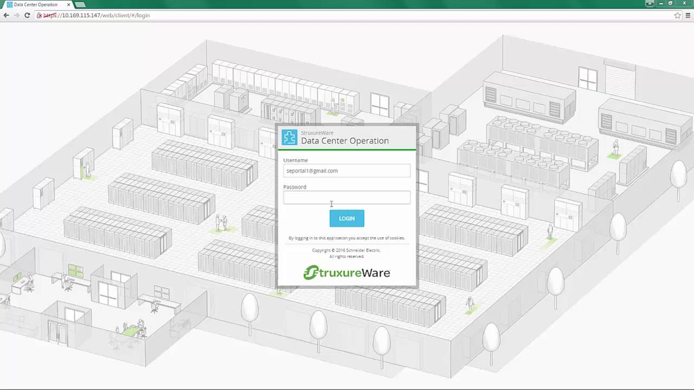Click the browser forward arrow
The image size is (694, 390).
(x=16, y=15)
